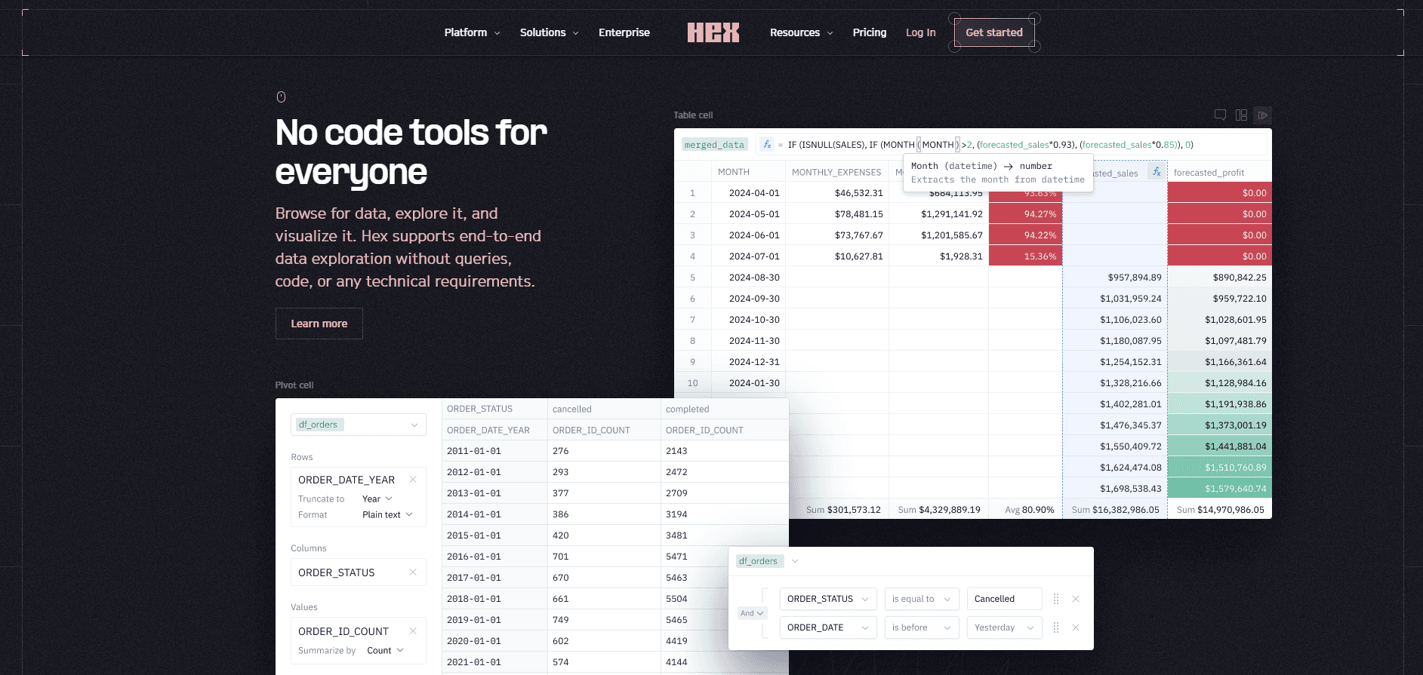The image size is (1423, 675).
Task: Click row number 10 in the table
Action: [692, 383]
